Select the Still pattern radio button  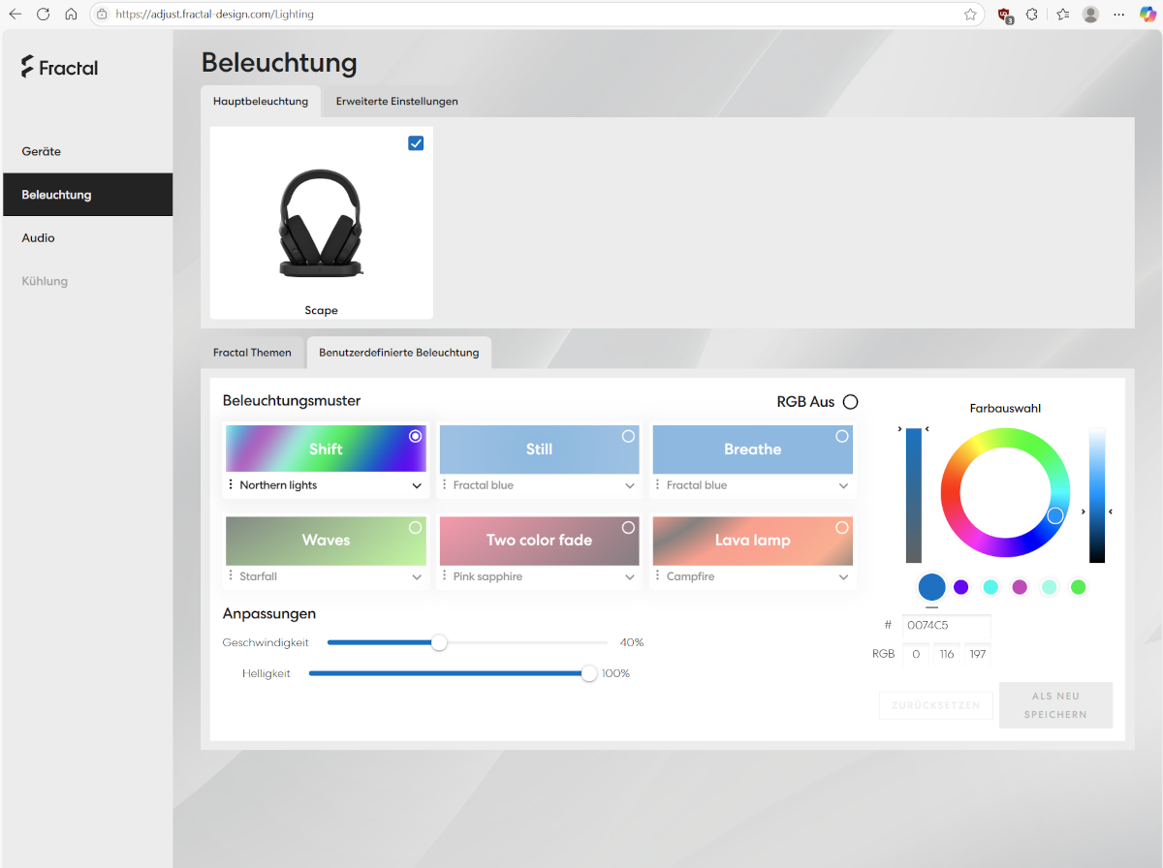pos(628,436)
